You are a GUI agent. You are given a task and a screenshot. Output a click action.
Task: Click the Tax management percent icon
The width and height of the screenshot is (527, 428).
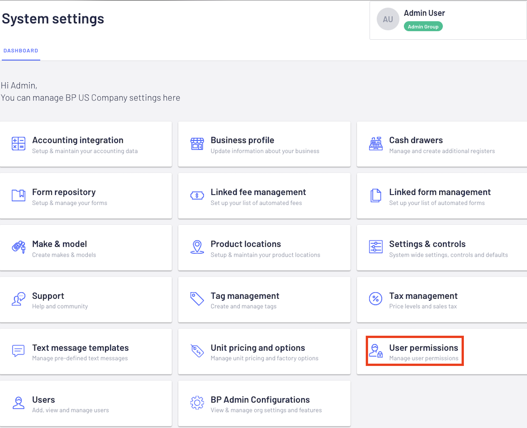tap(375, 299)
